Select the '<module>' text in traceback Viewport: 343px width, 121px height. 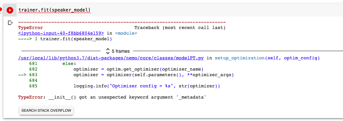click(126, 33)
